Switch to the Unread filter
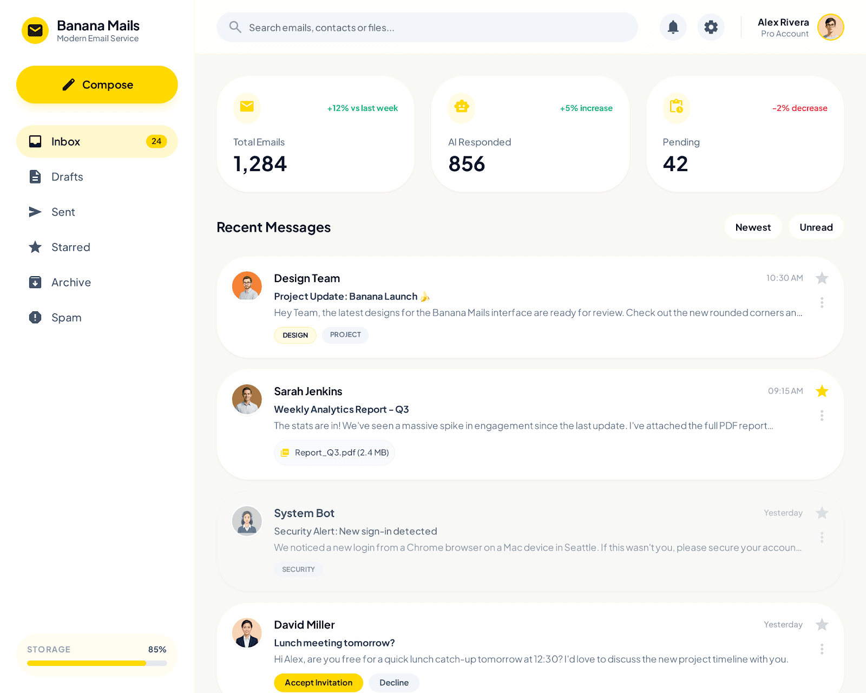Image resolution: width=866 pixels, height=693 pixels. (816, 227)
